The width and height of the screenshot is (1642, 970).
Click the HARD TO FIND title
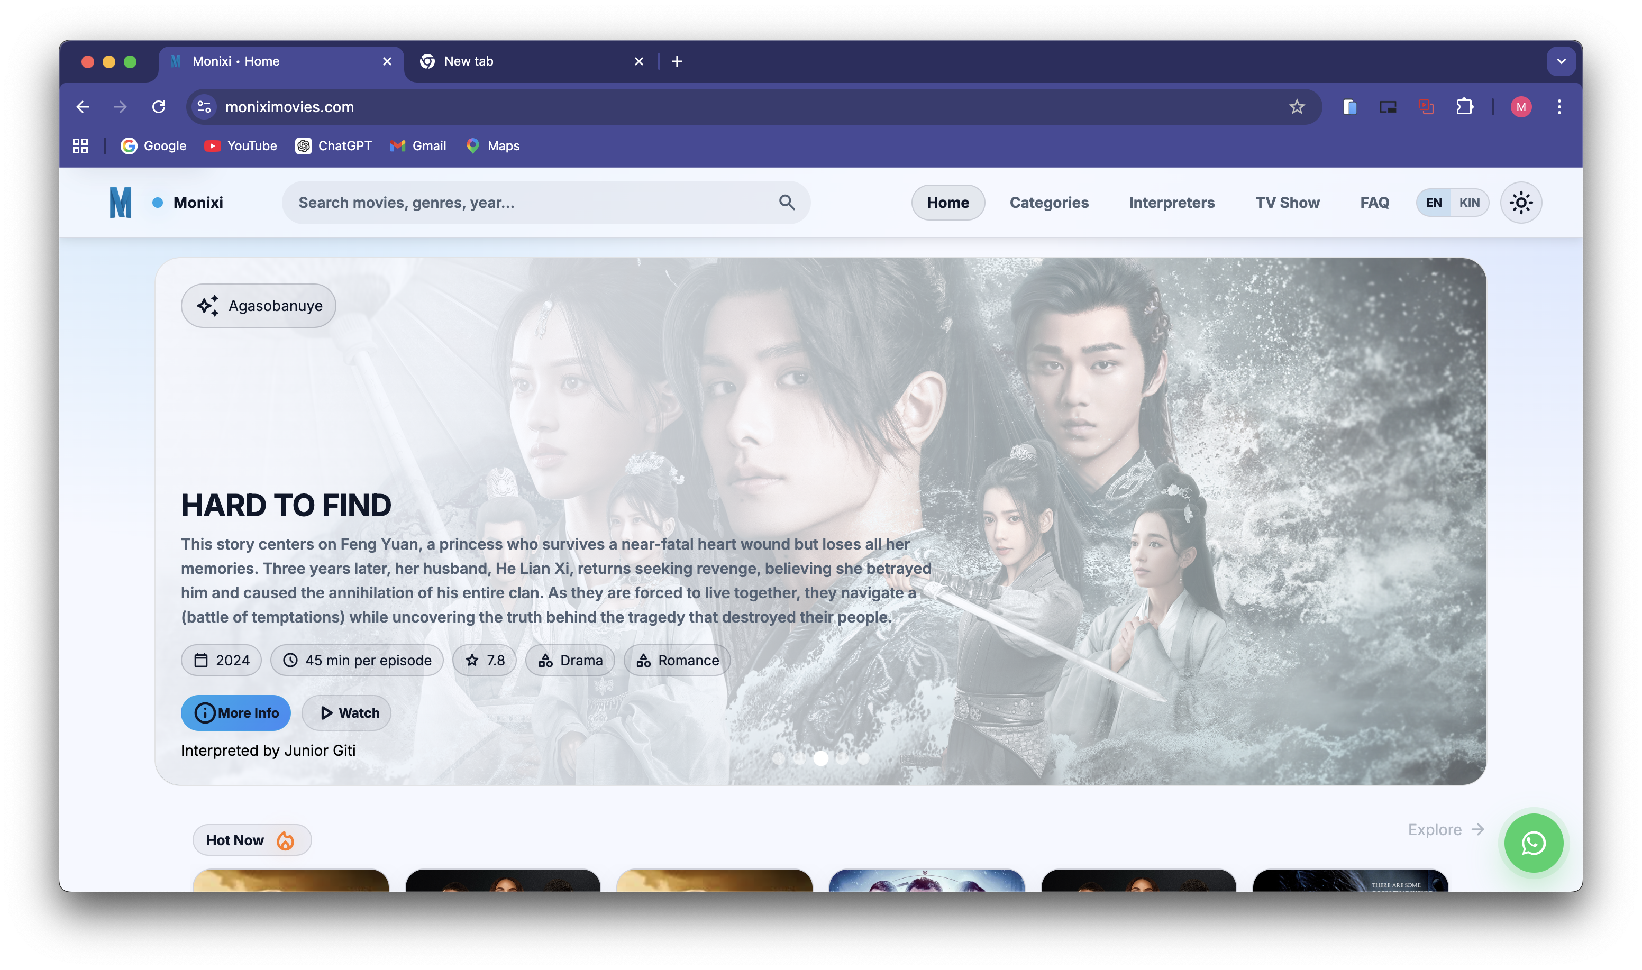[x=286, y=505]
